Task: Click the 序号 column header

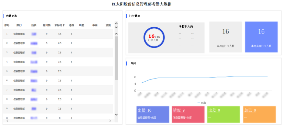Action: pos(7,25)
